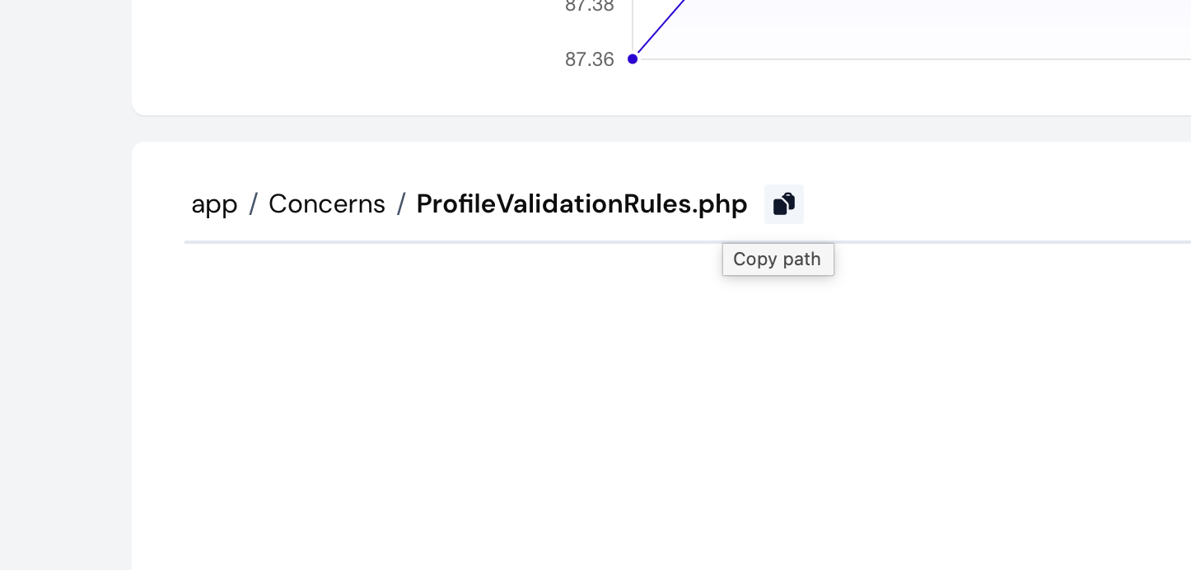1191x570 pixels.
Task: Click the Copy path tooltip
Action: coord(778,259)
